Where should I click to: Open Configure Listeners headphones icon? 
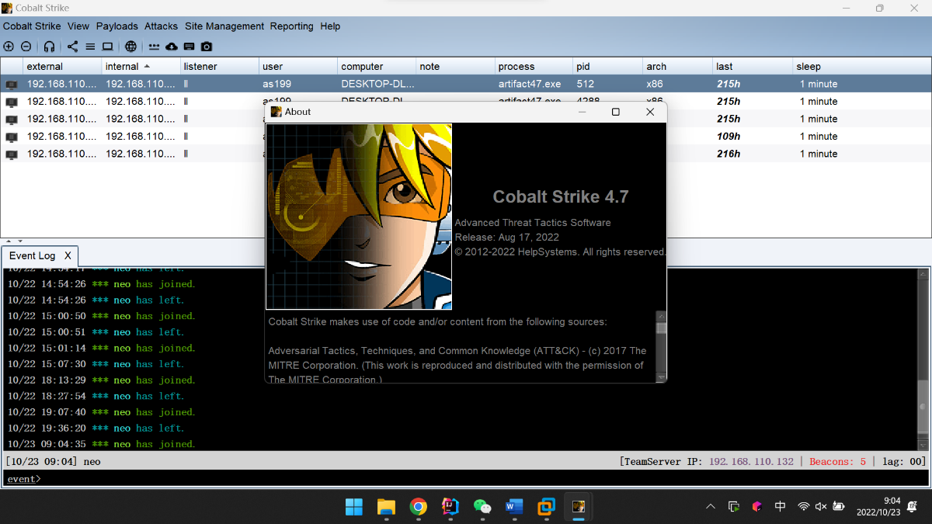[49, 47]
